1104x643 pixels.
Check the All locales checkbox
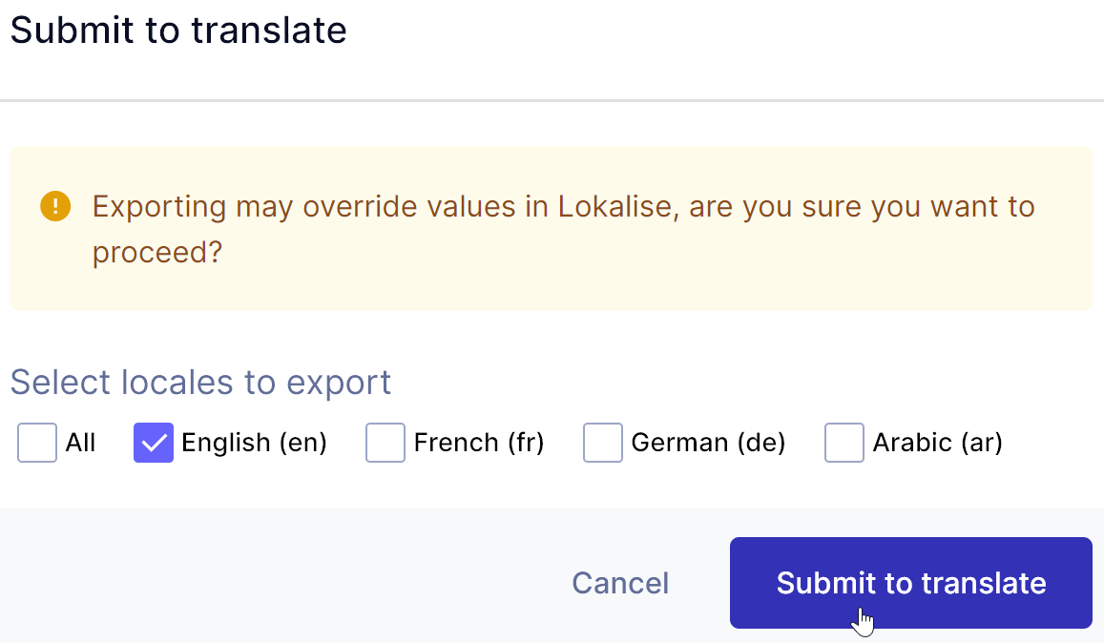coord(37,443)
